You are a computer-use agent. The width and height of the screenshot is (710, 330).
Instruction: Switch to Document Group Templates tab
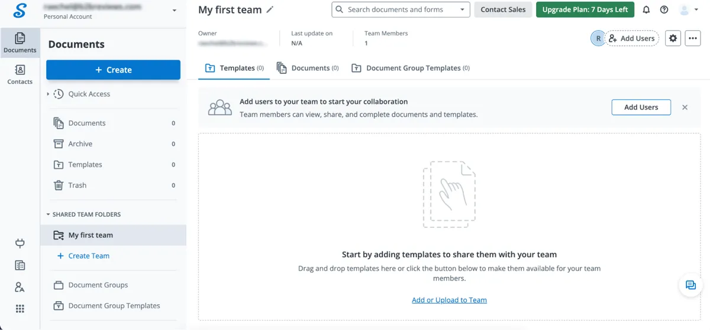411,68
